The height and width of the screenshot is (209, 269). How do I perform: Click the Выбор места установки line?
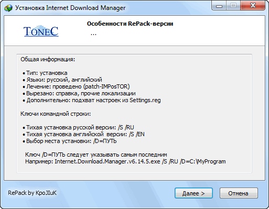click(x=70, y=141)
